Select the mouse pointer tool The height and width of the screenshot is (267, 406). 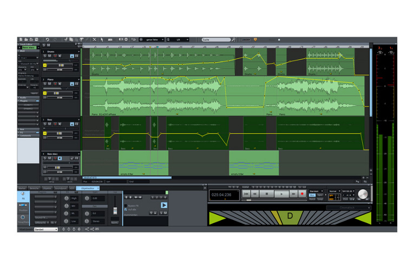pos(102,39)
